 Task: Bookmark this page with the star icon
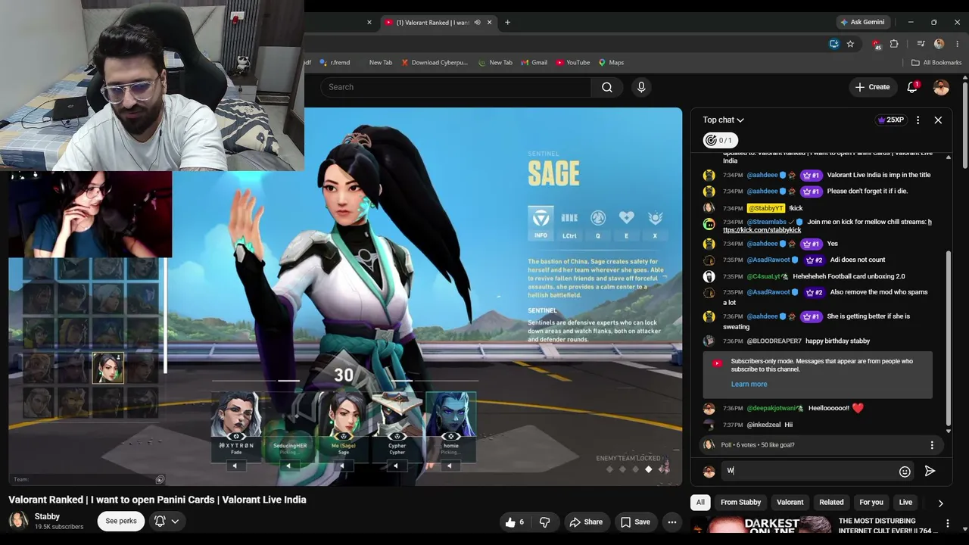tap(850, 44)
